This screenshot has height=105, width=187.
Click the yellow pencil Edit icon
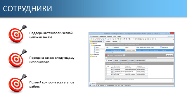pyautogui.click(x=96, y=39)
